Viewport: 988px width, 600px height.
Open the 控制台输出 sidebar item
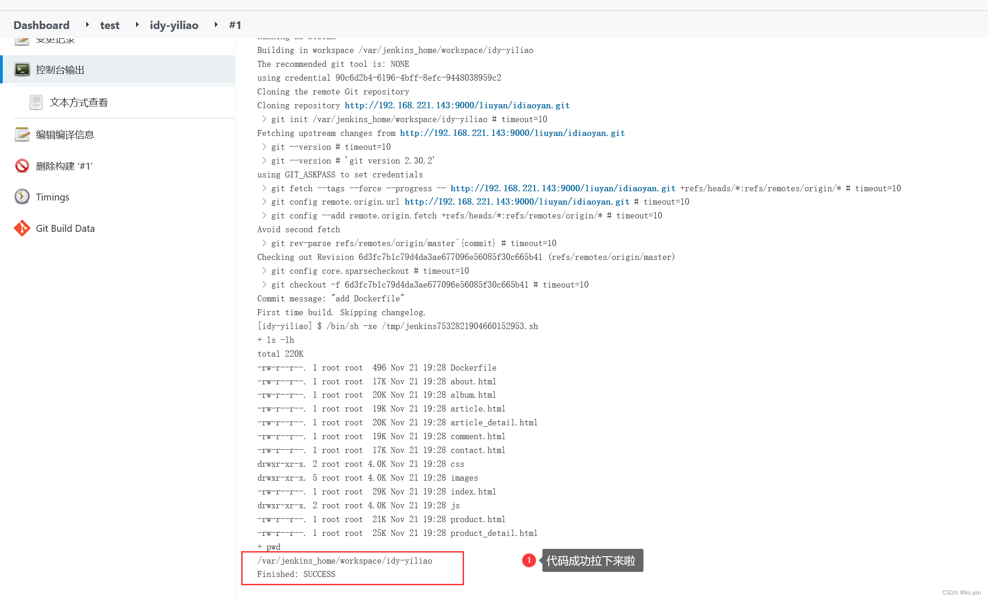coord(118,70)
